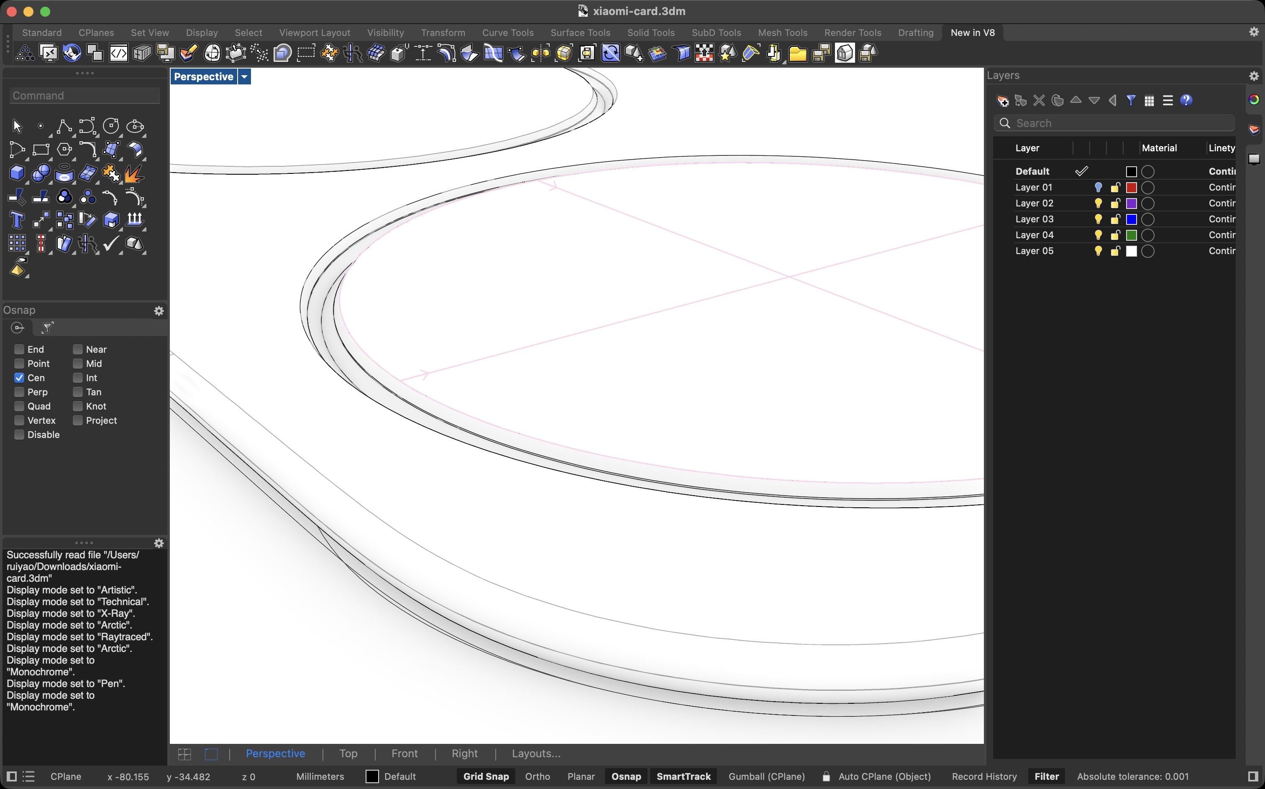Select the Polyline tool
This screenshot has height=789, width=1265.
(64, 126)
